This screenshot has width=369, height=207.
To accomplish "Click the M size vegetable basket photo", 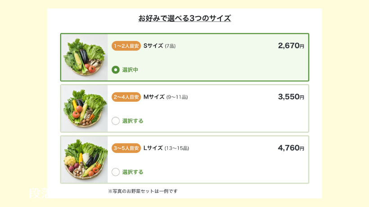I will 85,108.
